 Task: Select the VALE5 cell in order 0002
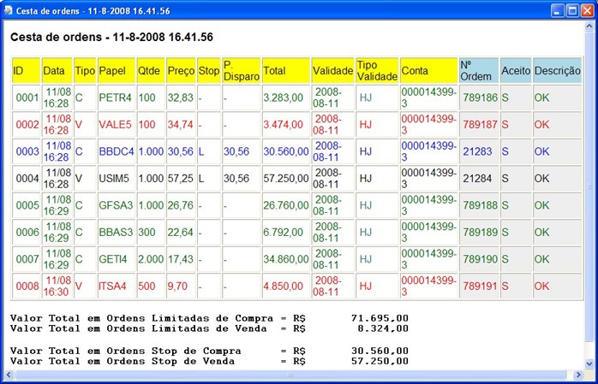(116, 125)
